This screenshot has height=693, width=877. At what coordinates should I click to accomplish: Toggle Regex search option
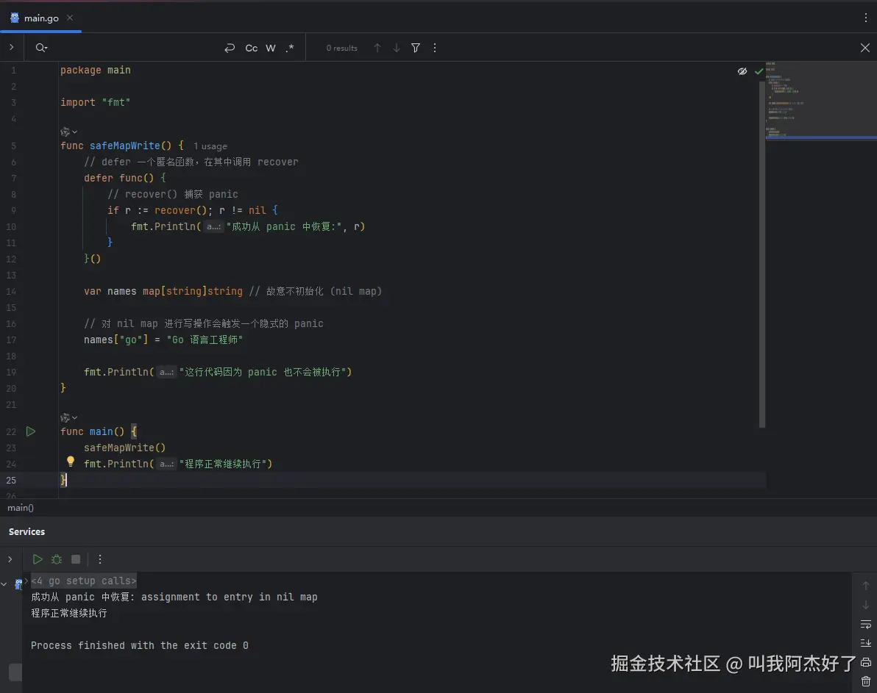tap(290, 48)
